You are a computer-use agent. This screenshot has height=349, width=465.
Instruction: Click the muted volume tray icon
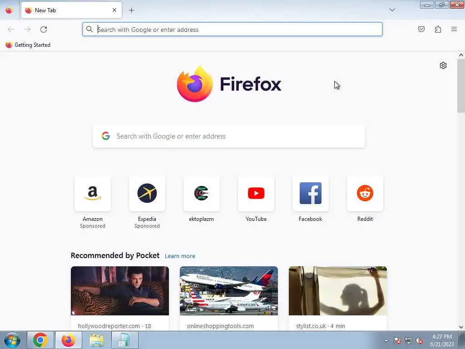point(419,340)
